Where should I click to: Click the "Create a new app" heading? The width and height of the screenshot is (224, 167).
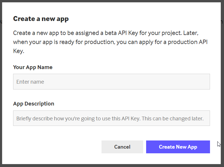click(41, 19)
